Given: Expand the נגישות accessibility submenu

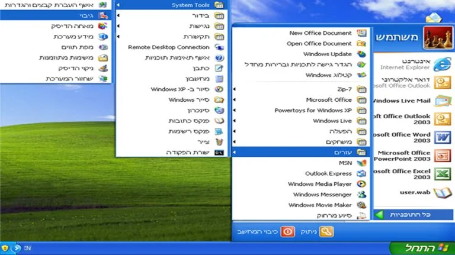Looking at the screenshot, I should 171,26.
